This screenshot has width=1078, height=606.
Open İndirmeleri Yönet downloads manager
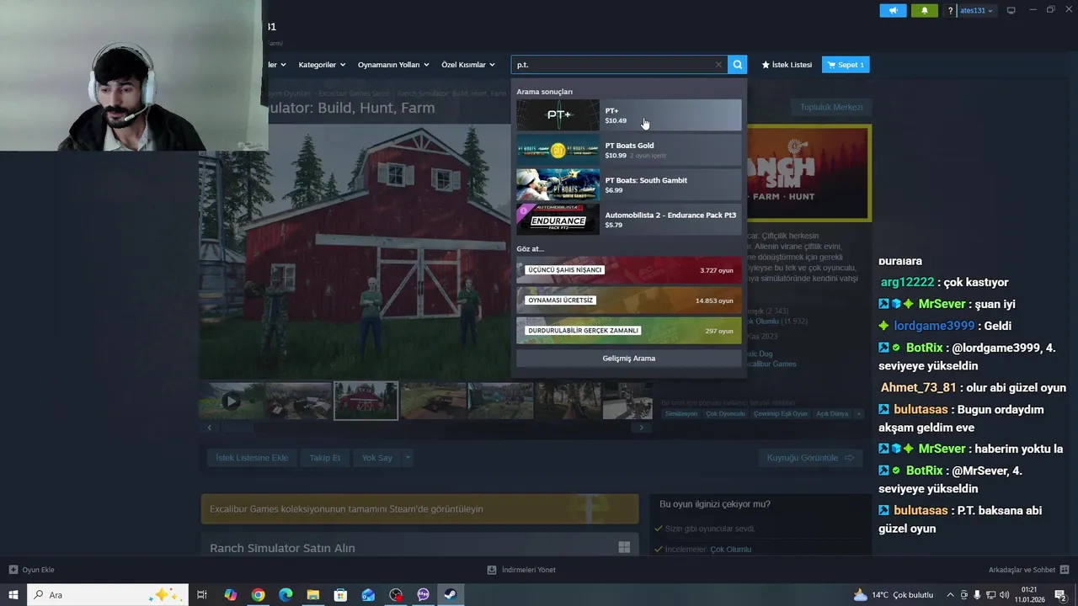coord(521,570)
